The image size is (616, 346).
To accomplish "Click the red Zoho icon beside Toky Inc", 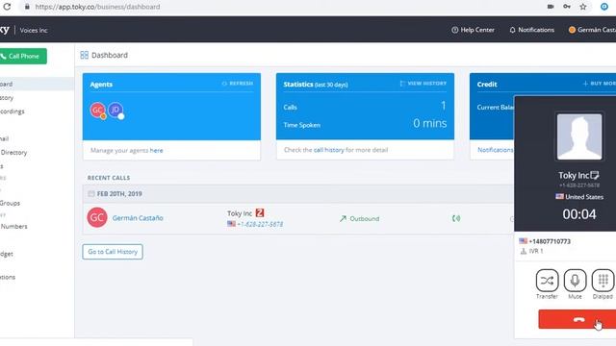I will click(260, 213).
